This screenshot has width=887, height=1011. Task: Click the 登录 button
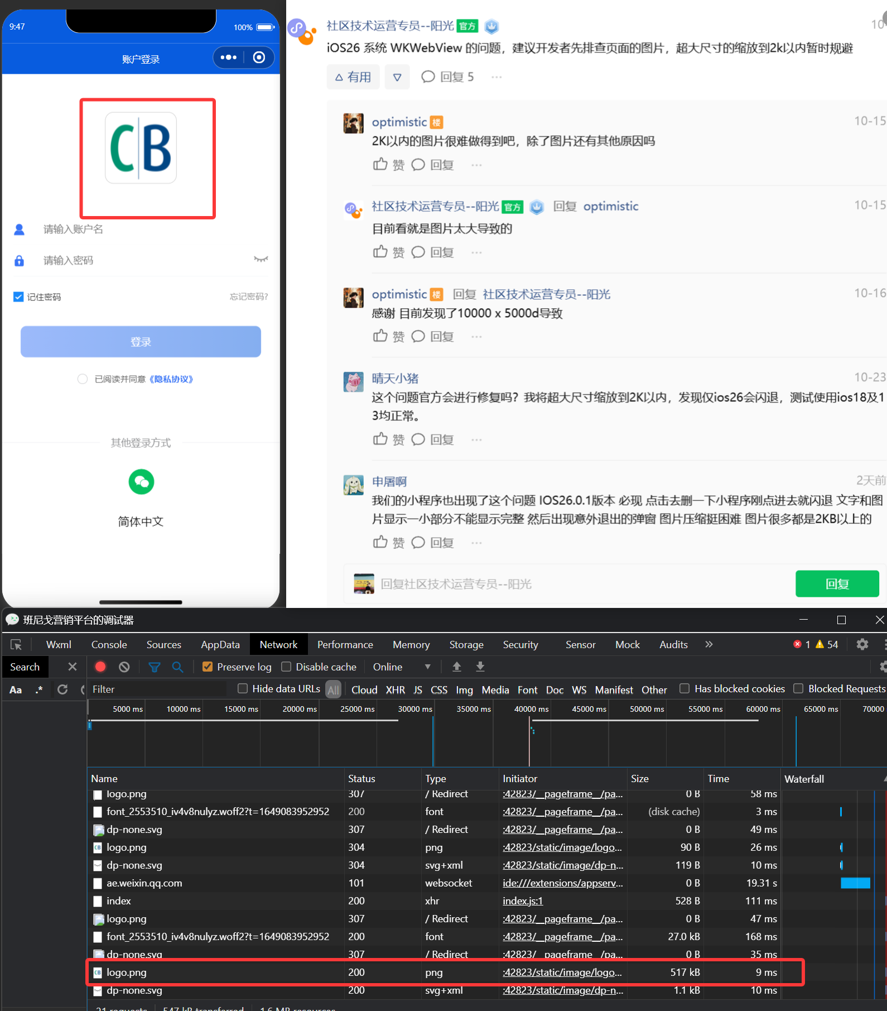pyautogui.click(x=141, y=342)
